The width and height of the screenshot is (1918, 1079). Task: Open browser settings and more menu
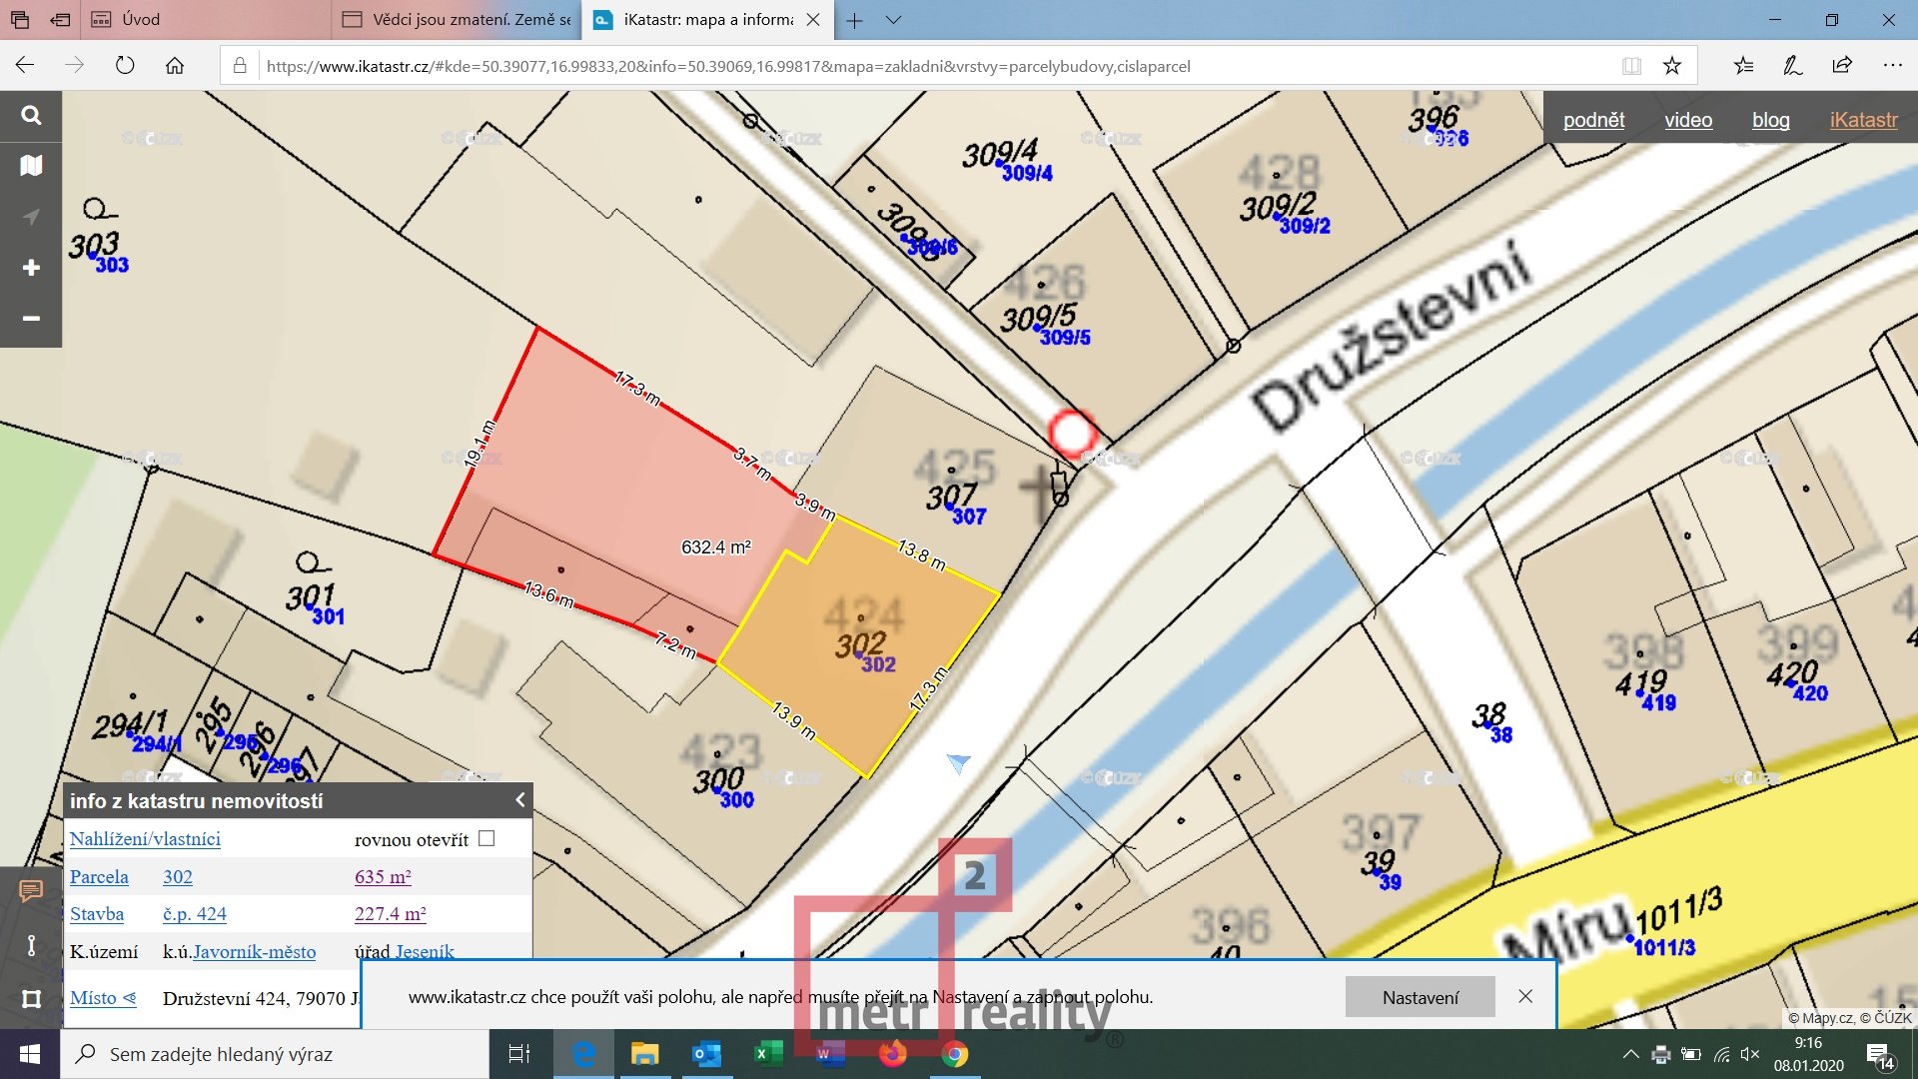[x=1892, y=66]
